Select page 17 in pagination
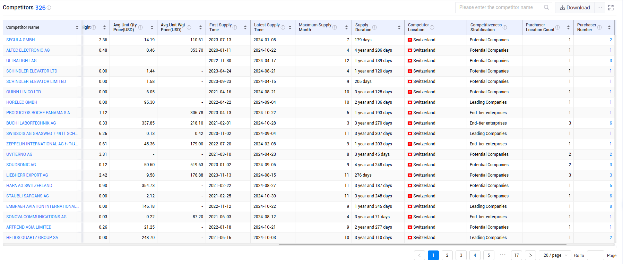The width and height of the screenshot is (623, 264). (517, 255)
